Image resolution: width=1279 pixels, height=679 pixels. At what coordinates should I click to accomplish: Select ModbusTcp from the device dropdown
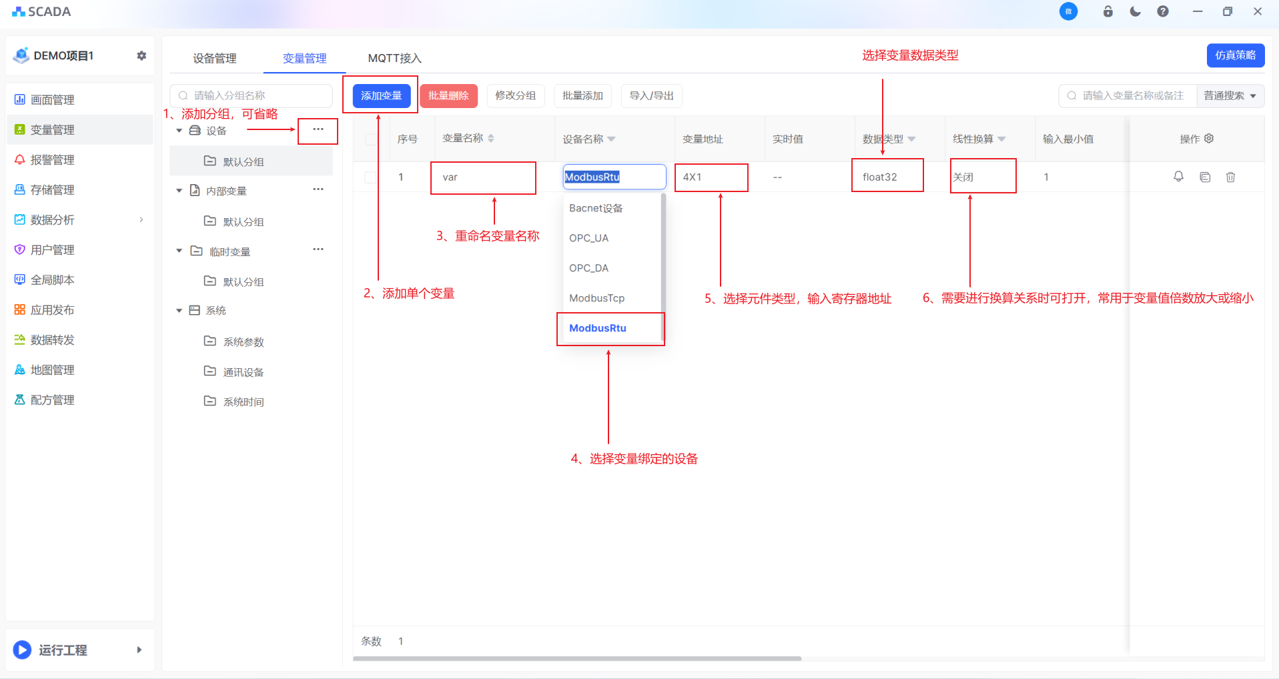click(x=596, y=298)
